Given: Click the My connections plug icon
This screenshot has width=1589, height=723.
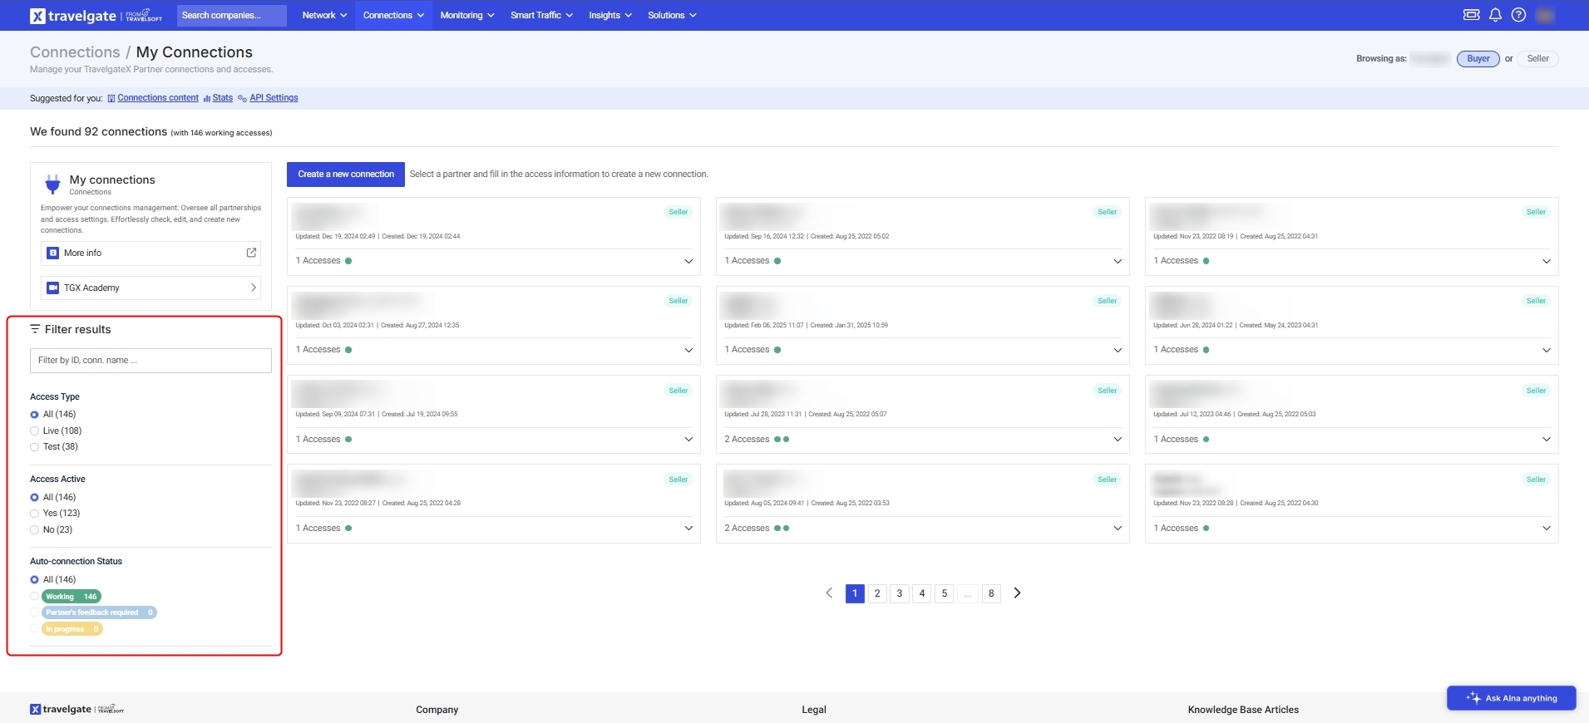Looking at the screenshot, I should pyautogui.click(x=52, y=184).
